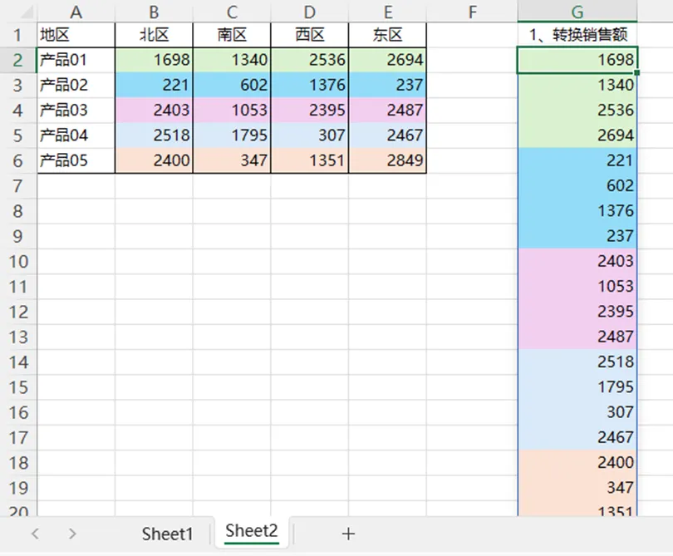The height and width of the screenshot is (556, 673).
Task: Click cell G14 with value 2518
Action: point(577,362)
